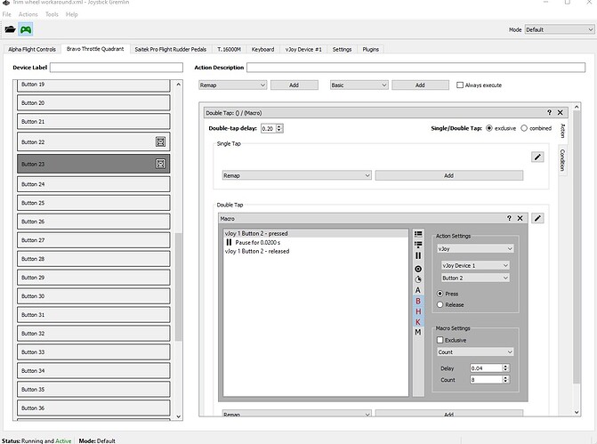This screenshot has width=597, height=444.
Task: Open the Tools menu
Action: coord(52,14)
